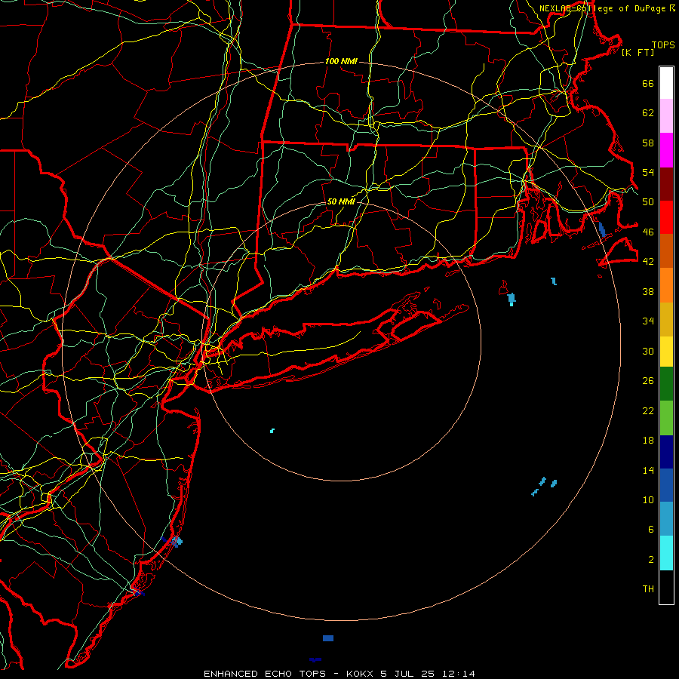
Task: Click the medium blue scale swatch
Action: coord(666,485)
